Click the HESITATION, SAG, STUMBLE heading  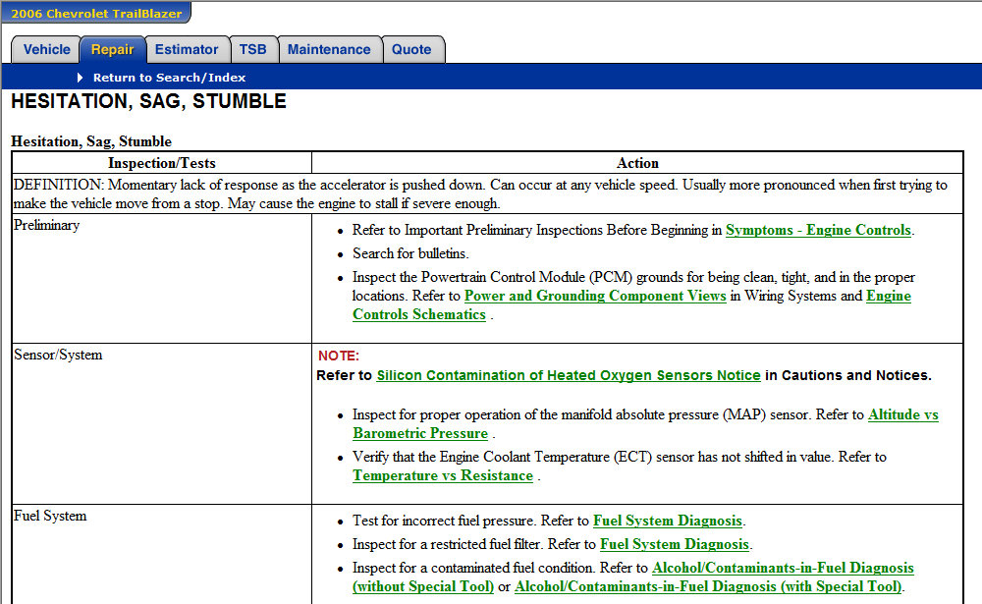[148, 101]
